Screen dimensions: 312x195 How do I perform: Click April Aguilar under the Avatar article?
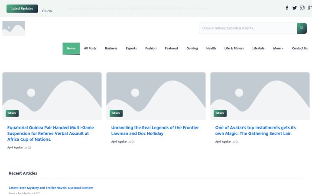(x=223, y=142)
